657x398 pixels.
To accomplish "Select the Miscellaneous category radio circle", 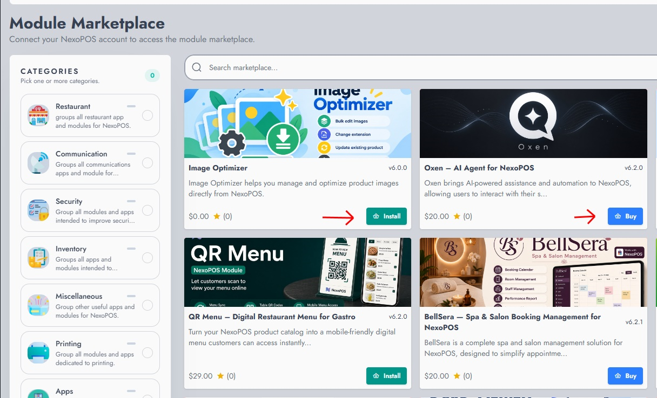I will point(147,305).
